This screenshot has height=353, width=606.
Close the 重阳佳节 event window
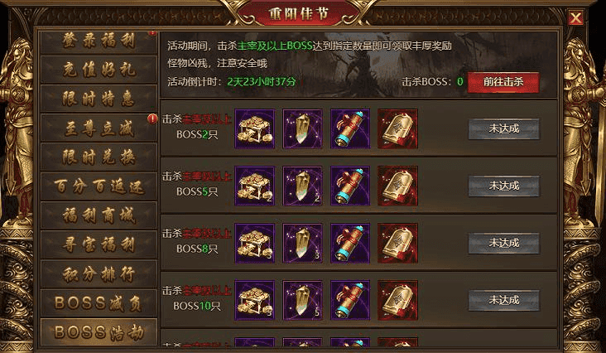[x=576, y=17]
